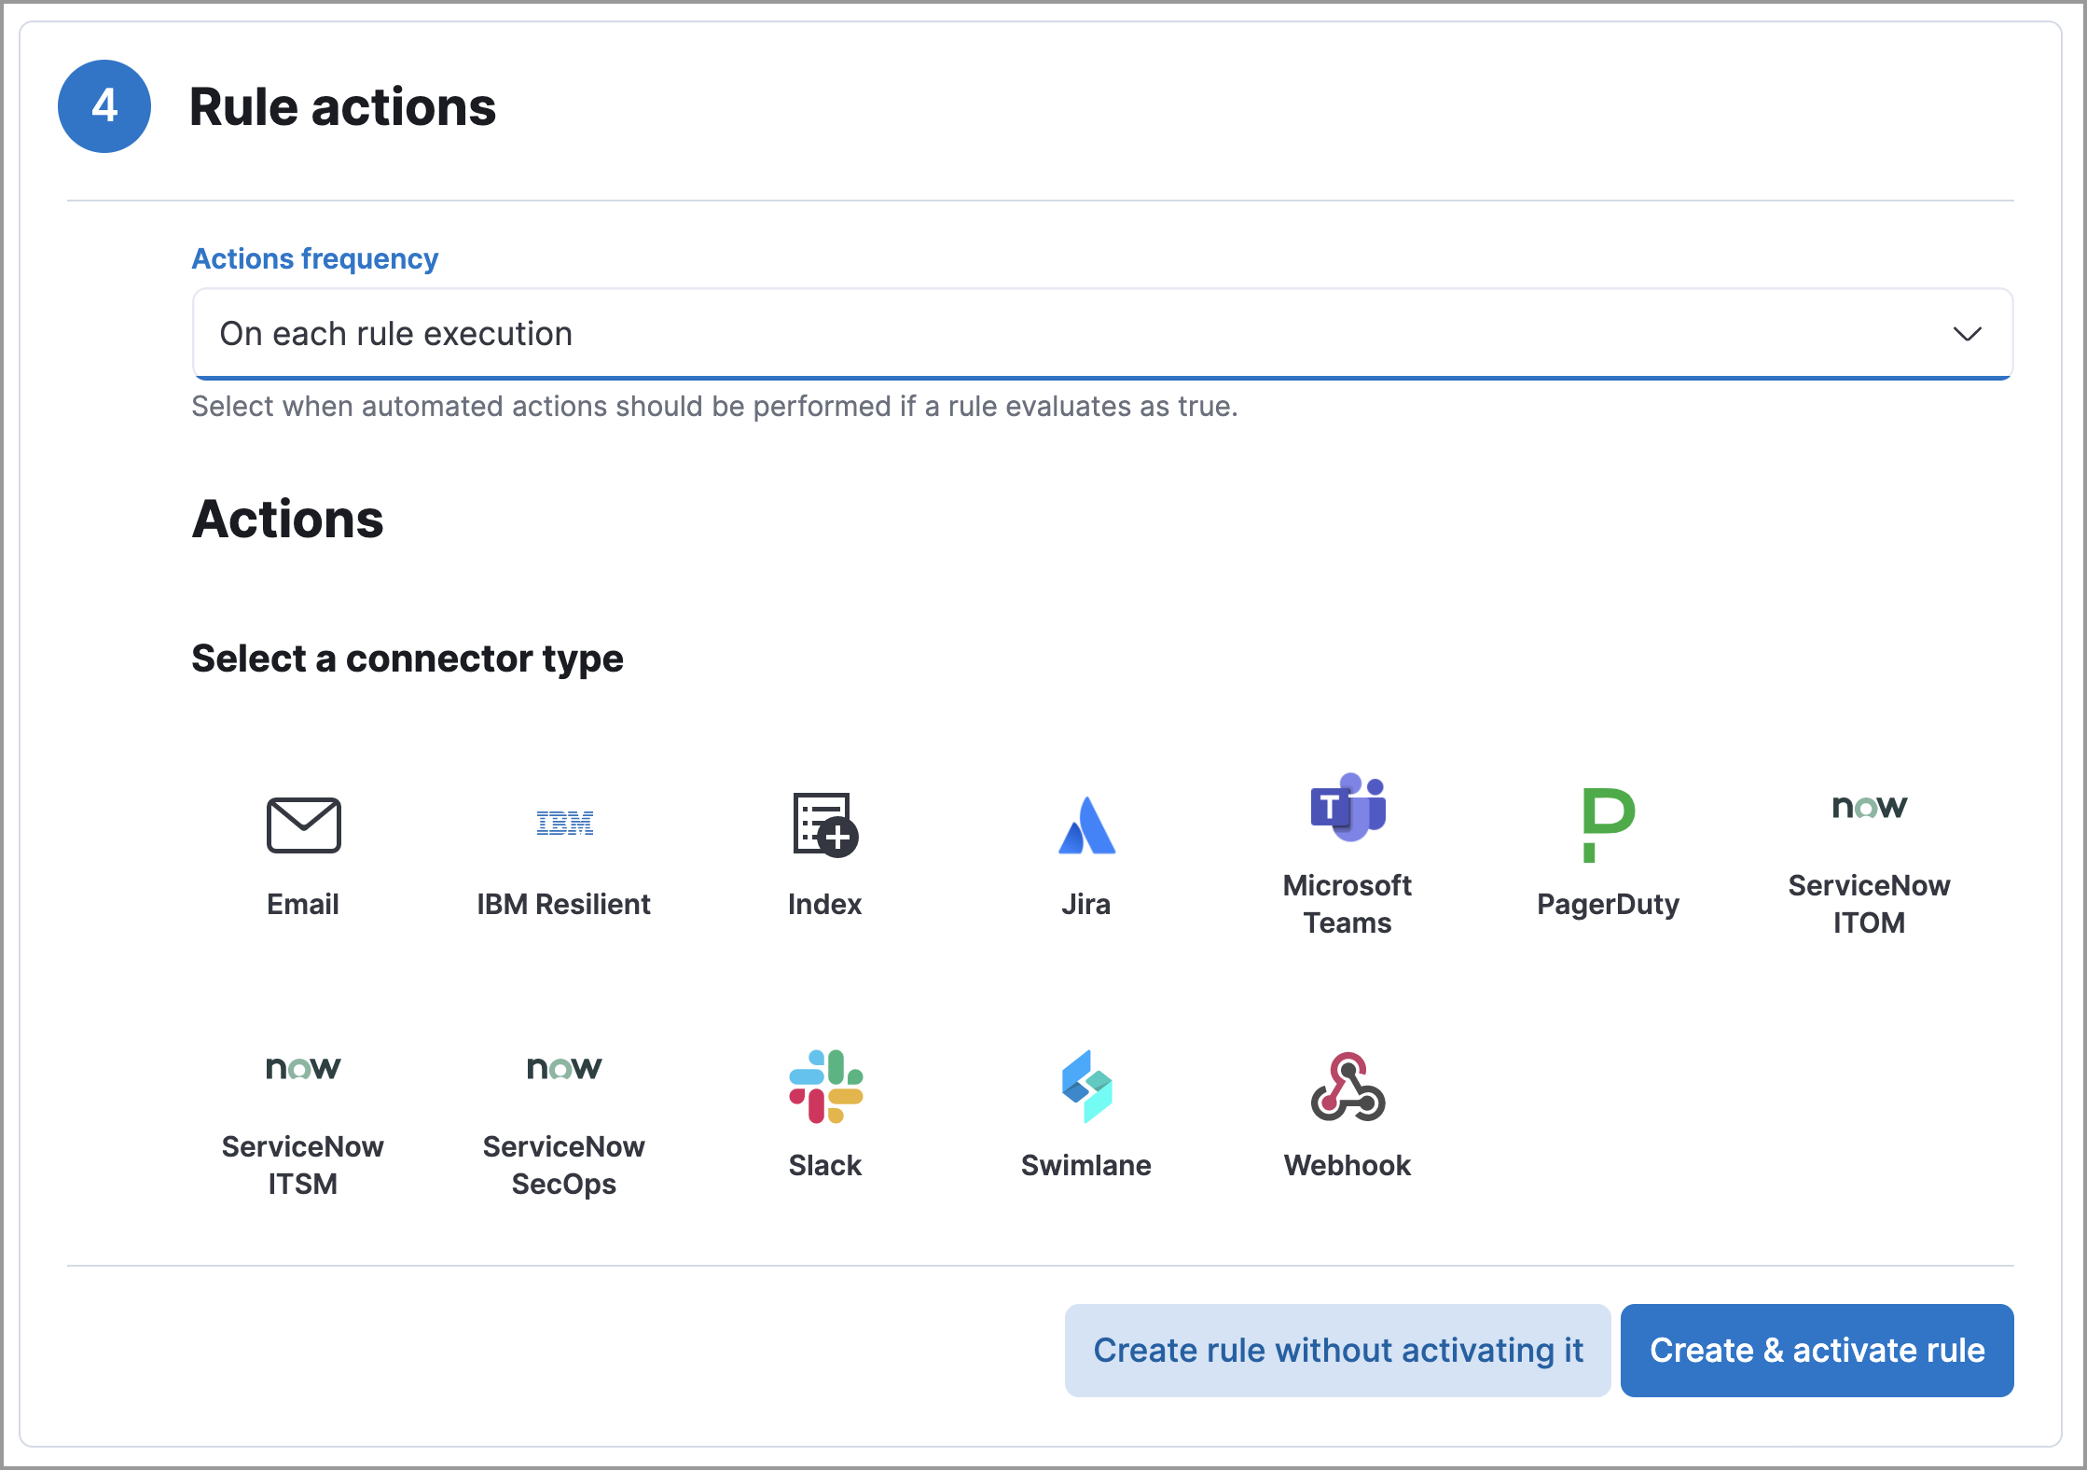This screenshot has width=2087, height=1470.
Task: Pick the Microsoft Teams connector
Action: point(1347,844)
